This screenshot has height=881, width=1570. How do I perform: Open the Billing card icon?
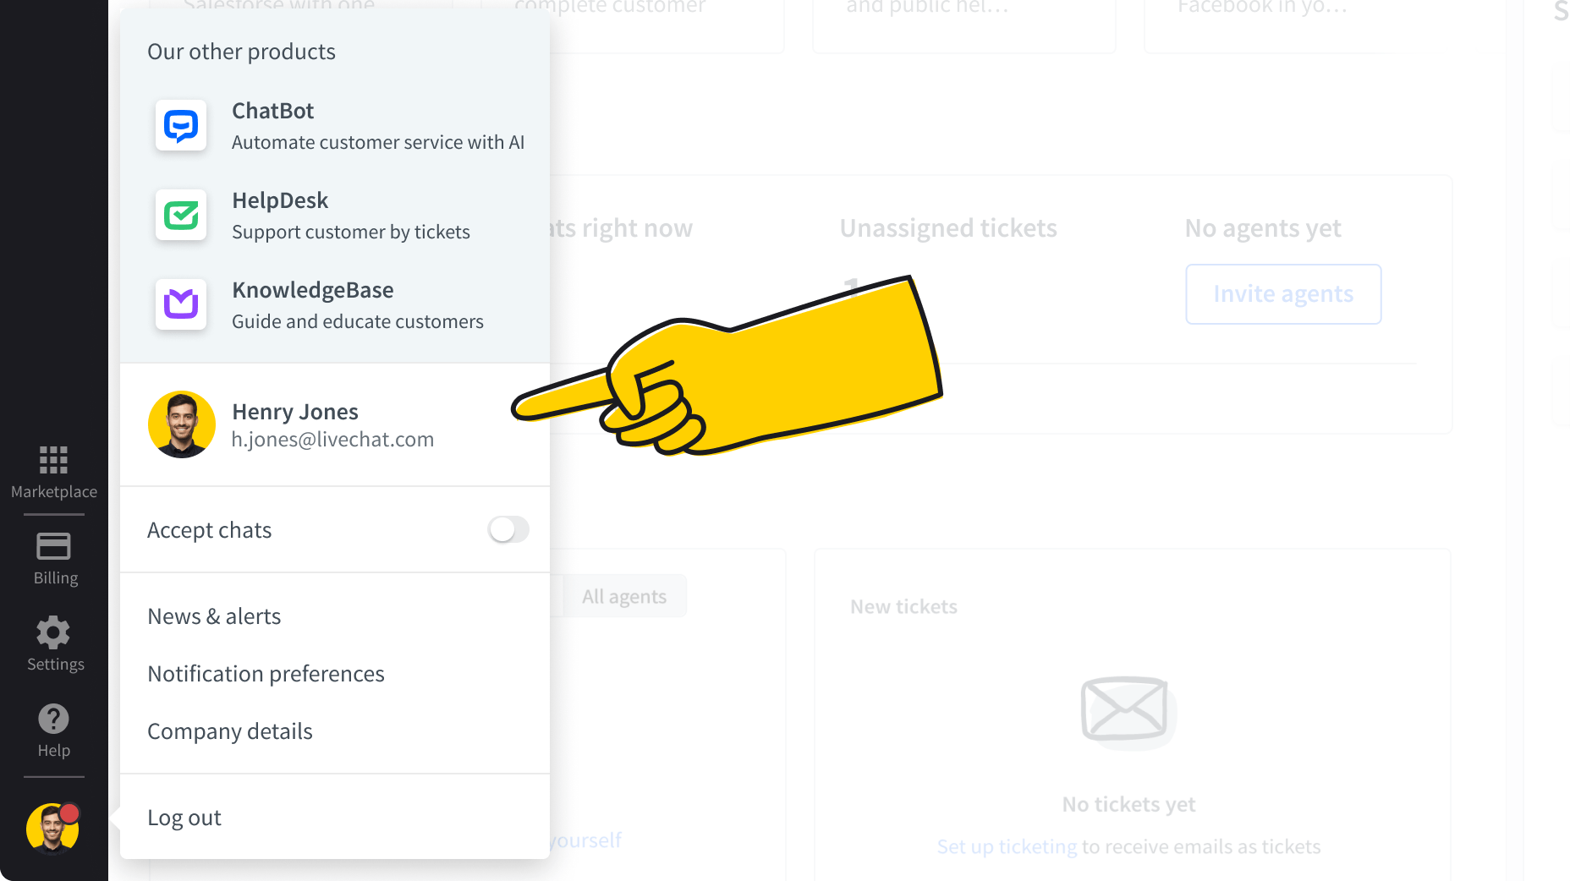(53, 547)
